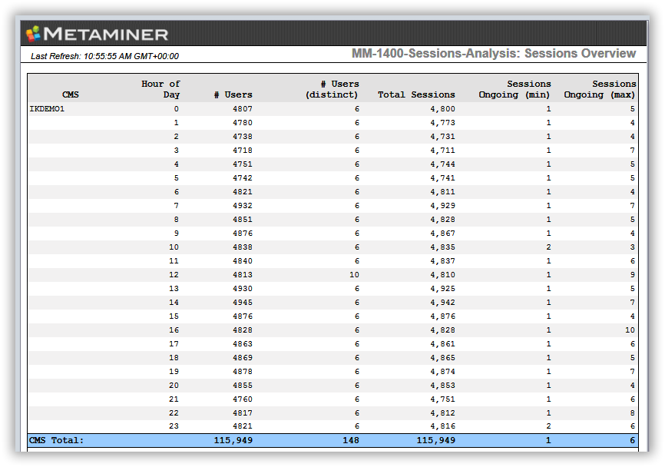
Task: Click total sessions value 4,810
Action: pyautogui.click(x=442, y=275)
